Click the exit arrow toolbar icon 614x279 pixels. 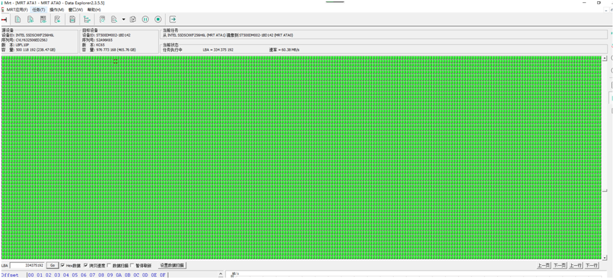click(x=173, y=19)
